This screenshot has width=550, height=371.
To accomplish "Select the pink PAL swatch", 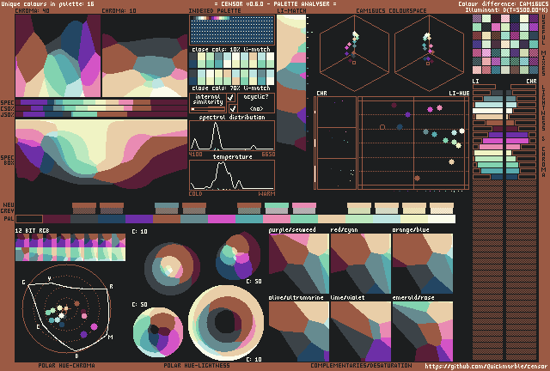I will (x=277, y=219).
